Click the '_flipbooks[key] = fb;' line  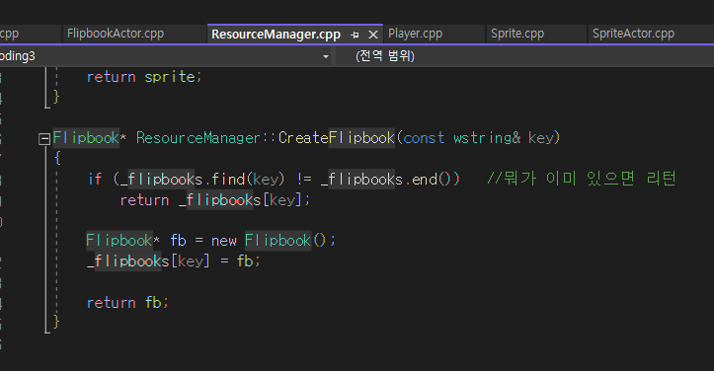click(174, 260)
